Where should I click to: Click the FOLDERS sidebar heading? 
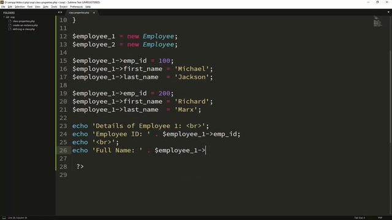click(9, 13)
